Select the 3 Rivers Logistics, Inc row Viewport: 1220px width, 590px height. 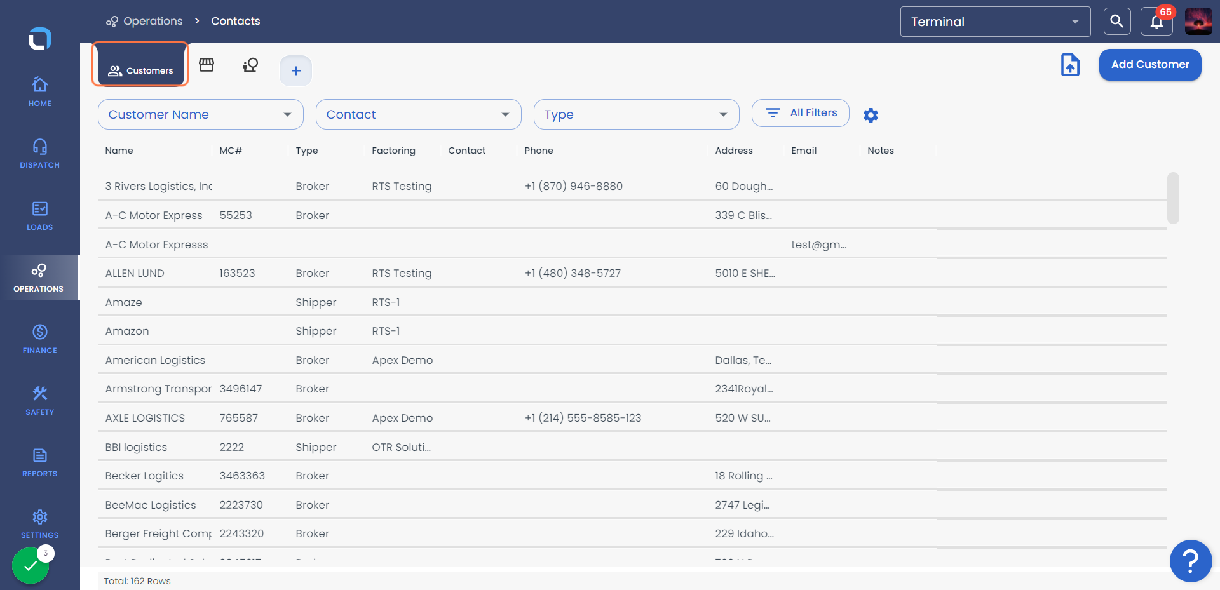[x=632, y=186]
